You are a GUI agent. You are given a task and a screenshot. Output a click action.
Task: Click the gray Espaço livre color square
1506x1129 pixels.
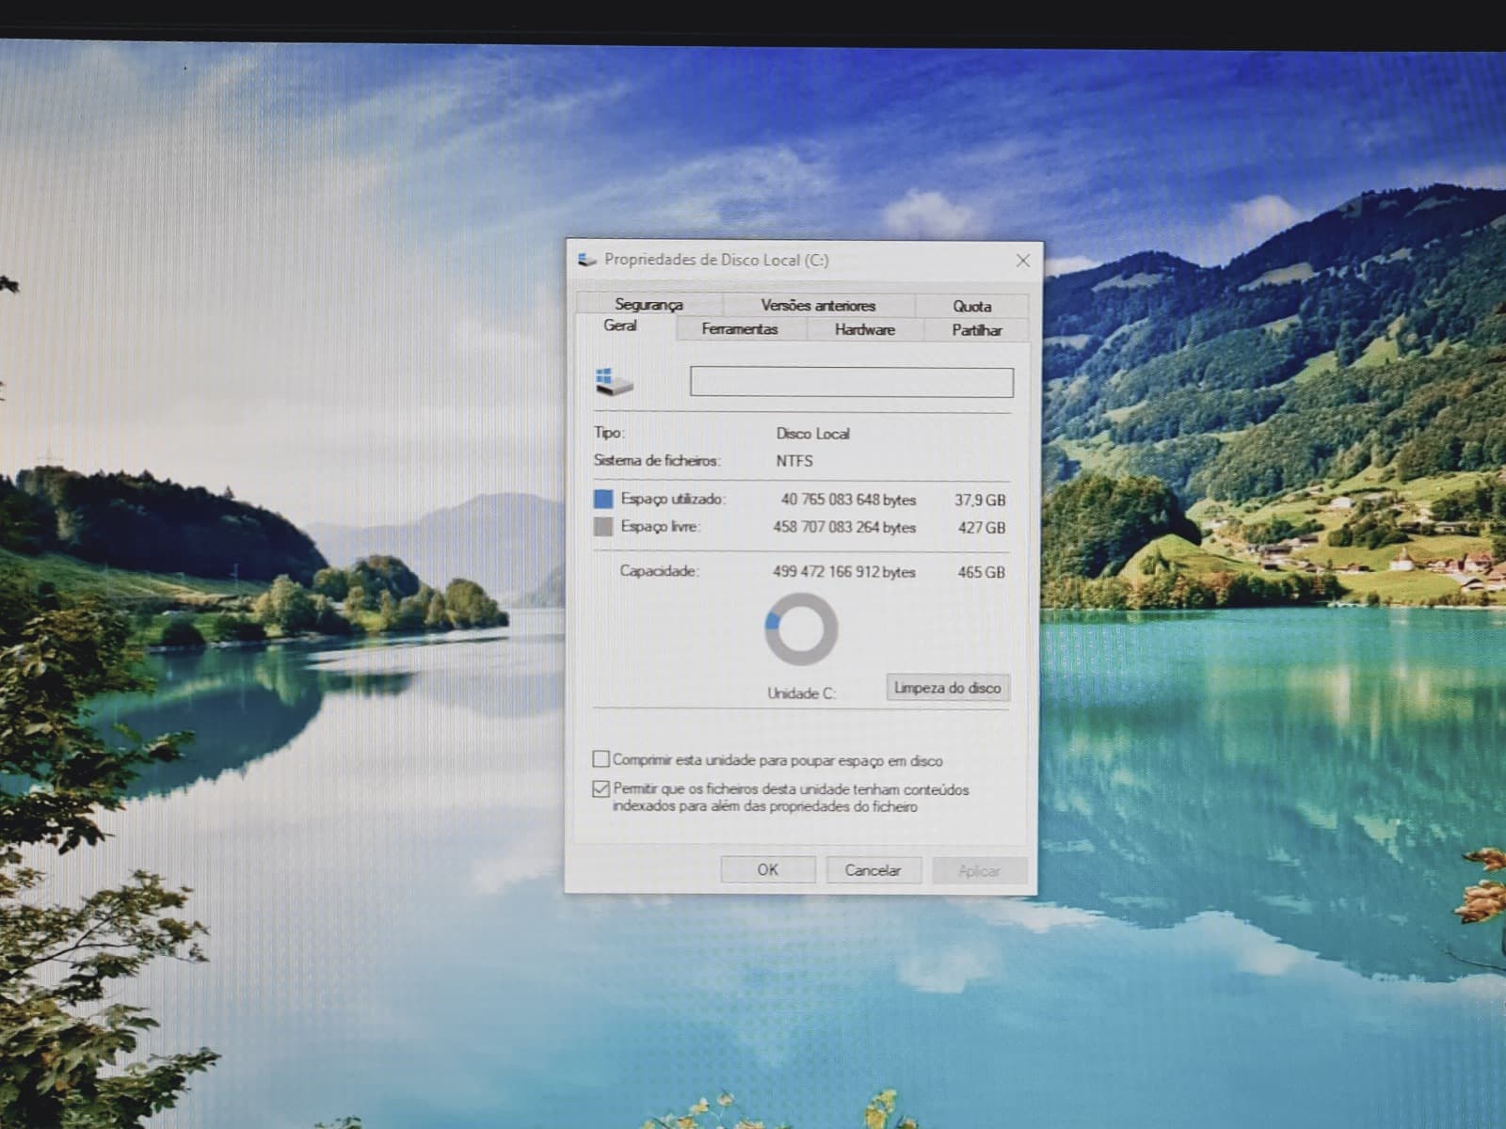603,527
